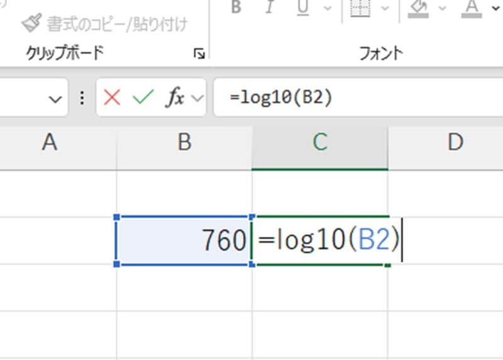Click the formula bar showing =log10(B2)
503x360 pixels.
[358, 98]
